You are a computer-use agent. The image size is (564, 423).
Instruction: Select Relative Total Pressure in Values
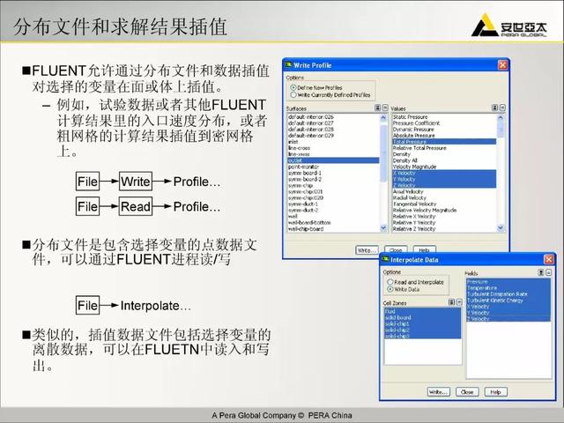(x=444, y=148)
